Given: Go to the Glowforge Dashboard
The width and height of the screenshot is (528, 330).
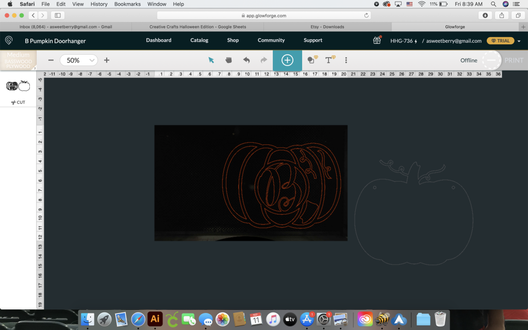Looking at the screenshot, I should (x=159, y=40).
